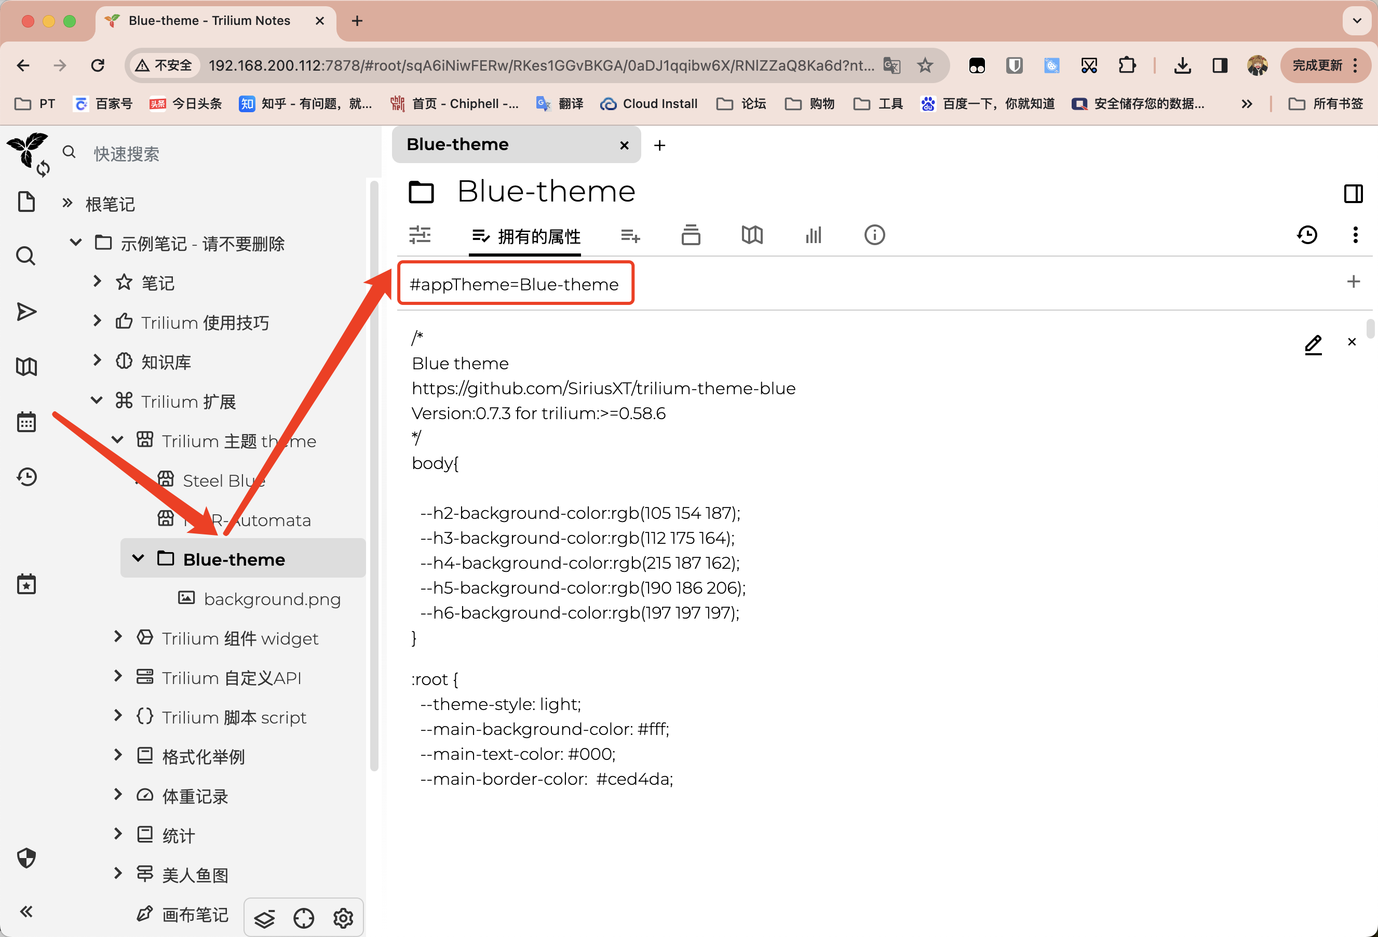The height and width of the screenshot is (937, 1378).
Task: Collapse the sidebar with double chevron
Action: pyautogui.click(x=26, y=912)
